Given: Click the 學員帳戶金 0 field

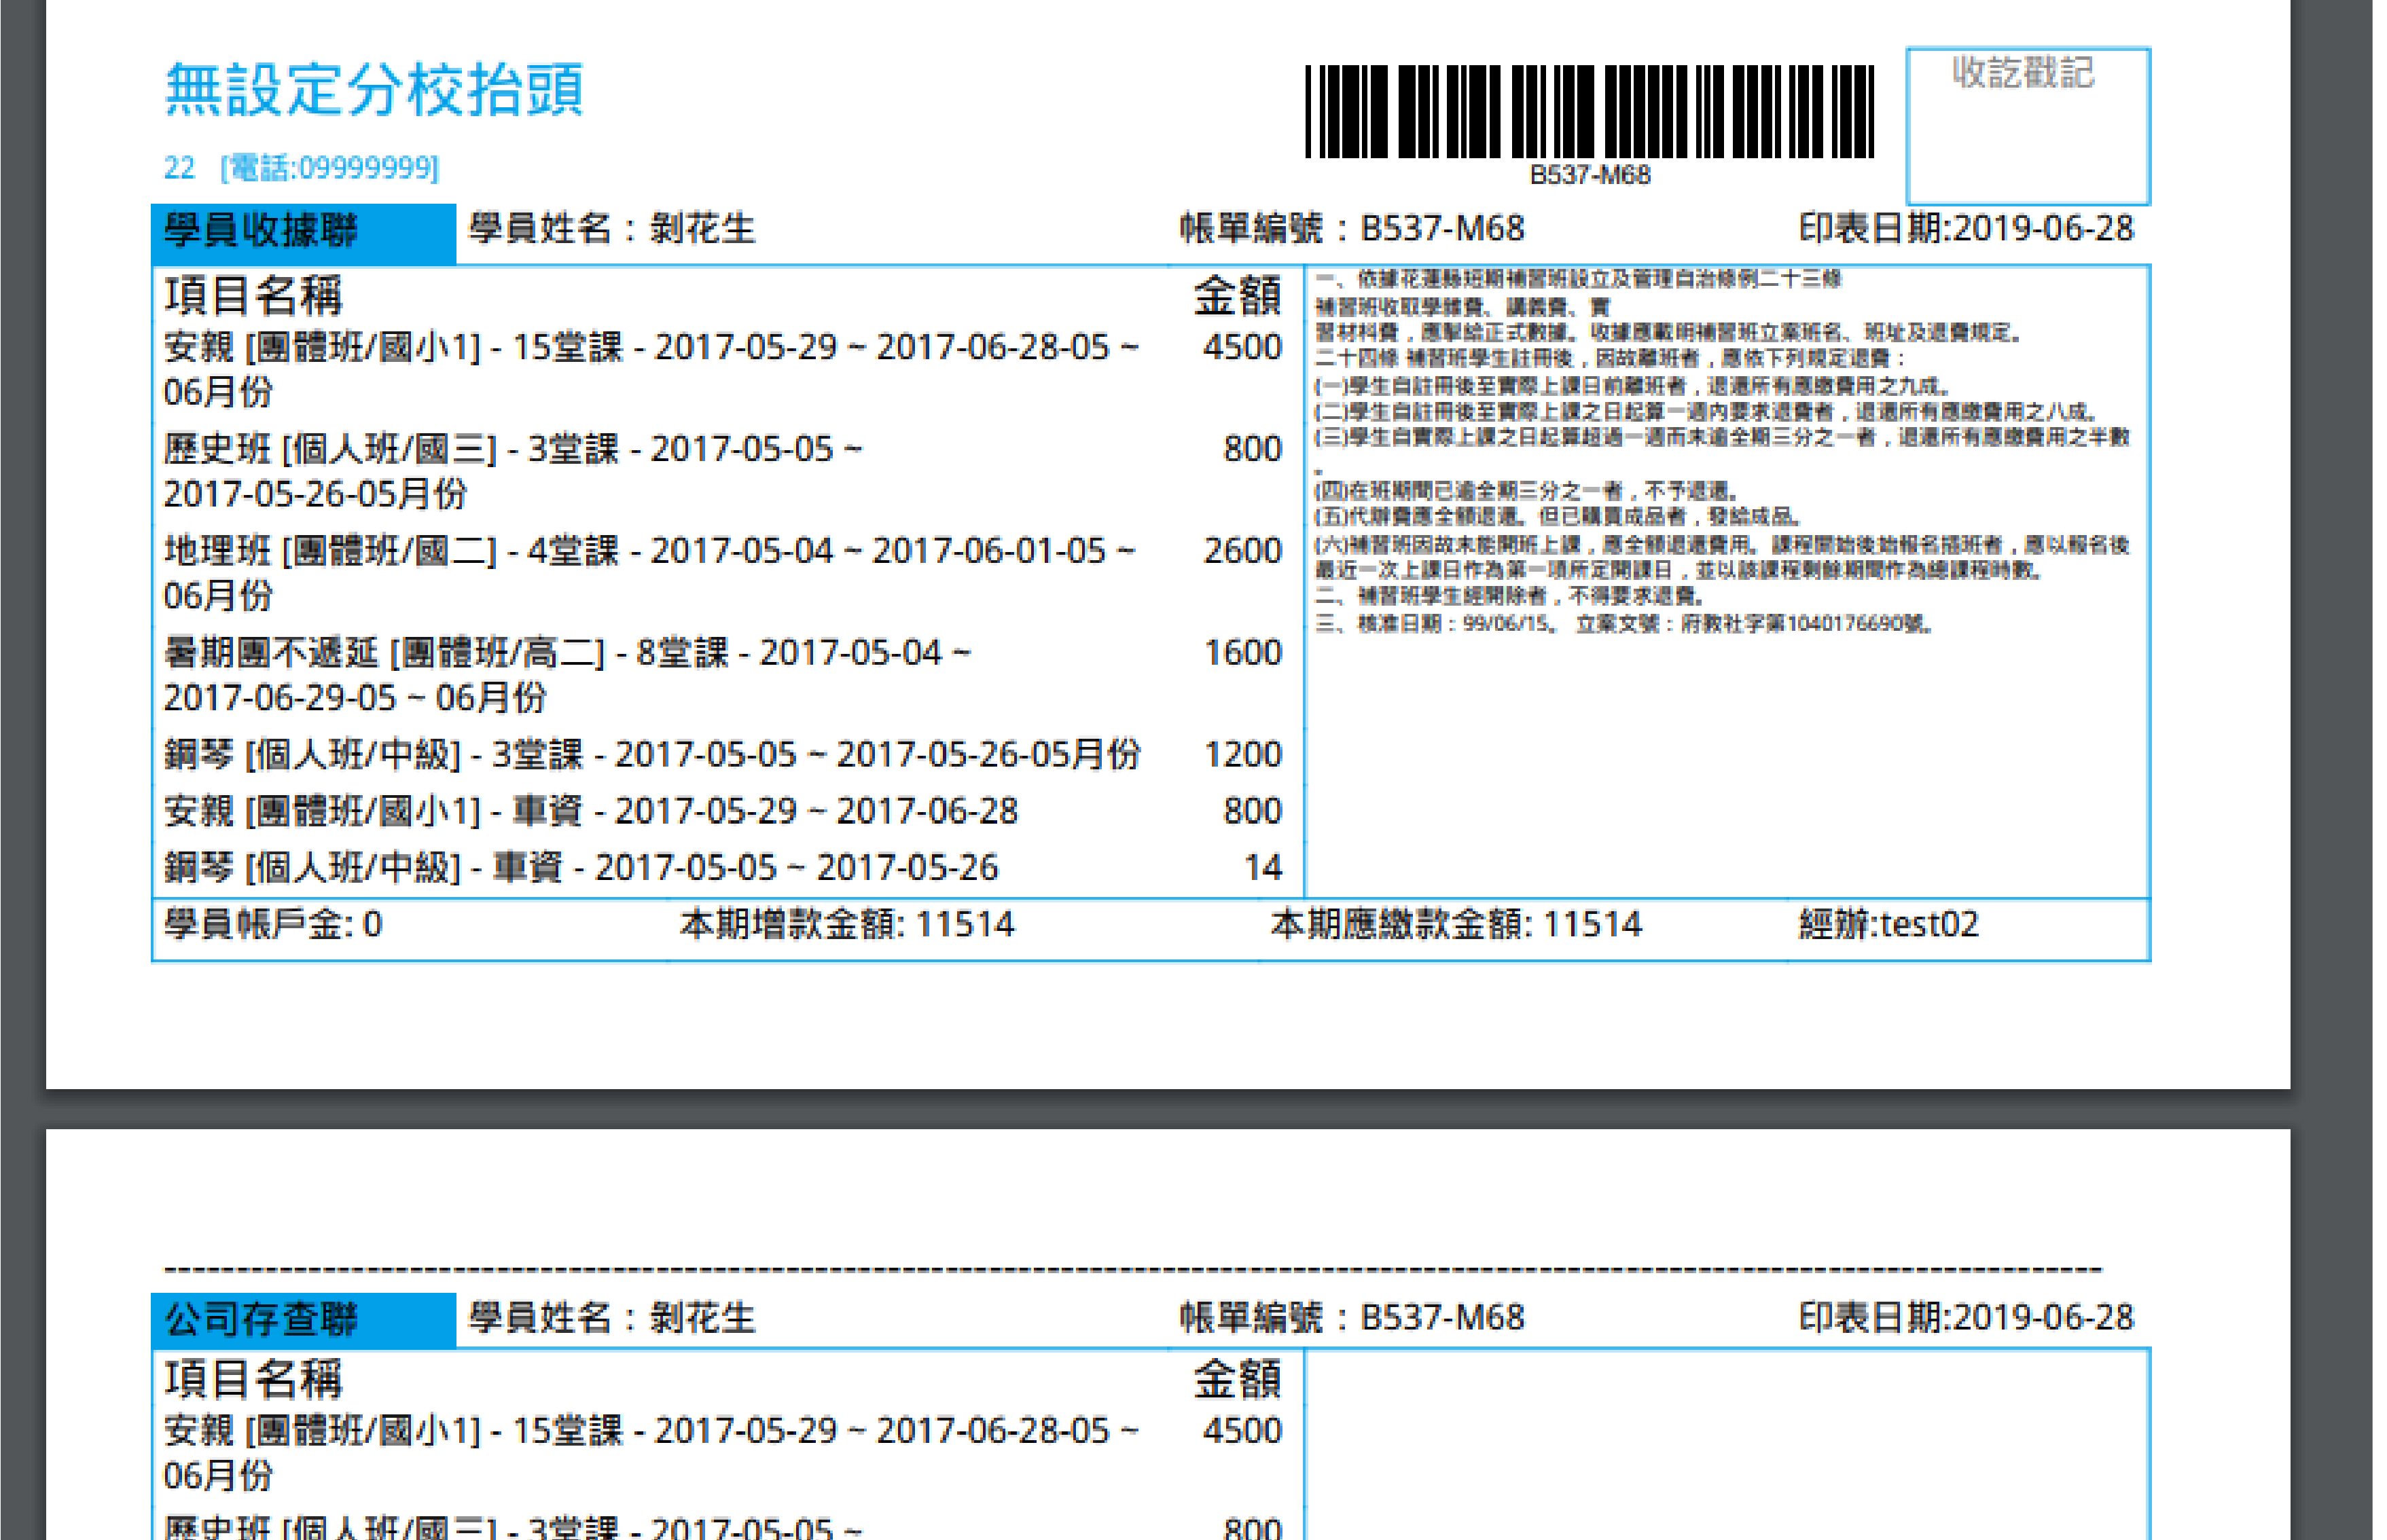Looking at the screenshot, I should pos(272,924).
